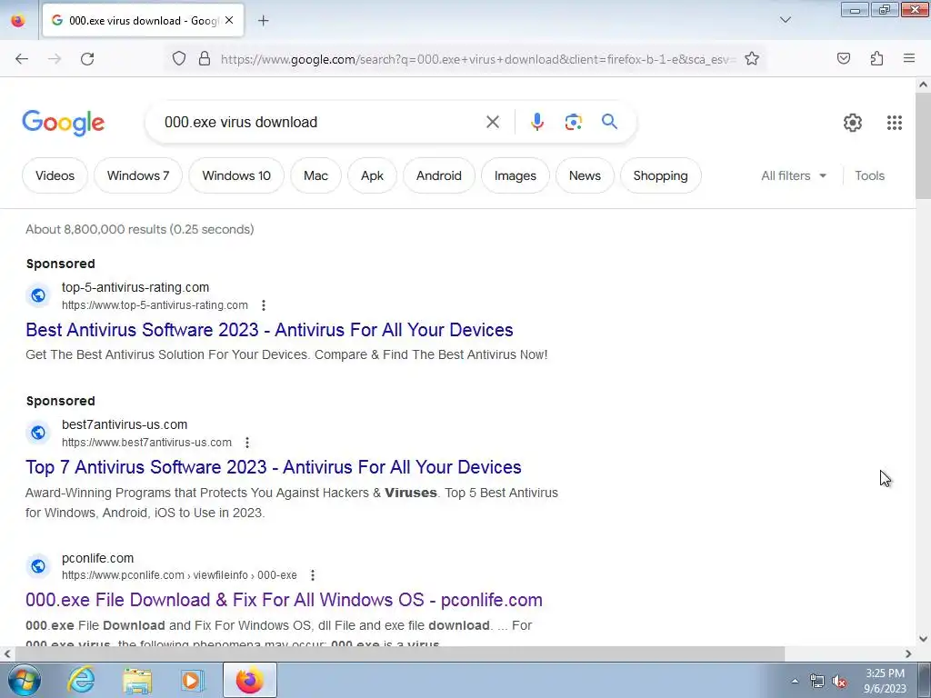Open the tracking protection shield icon

(x=179, y=59)
